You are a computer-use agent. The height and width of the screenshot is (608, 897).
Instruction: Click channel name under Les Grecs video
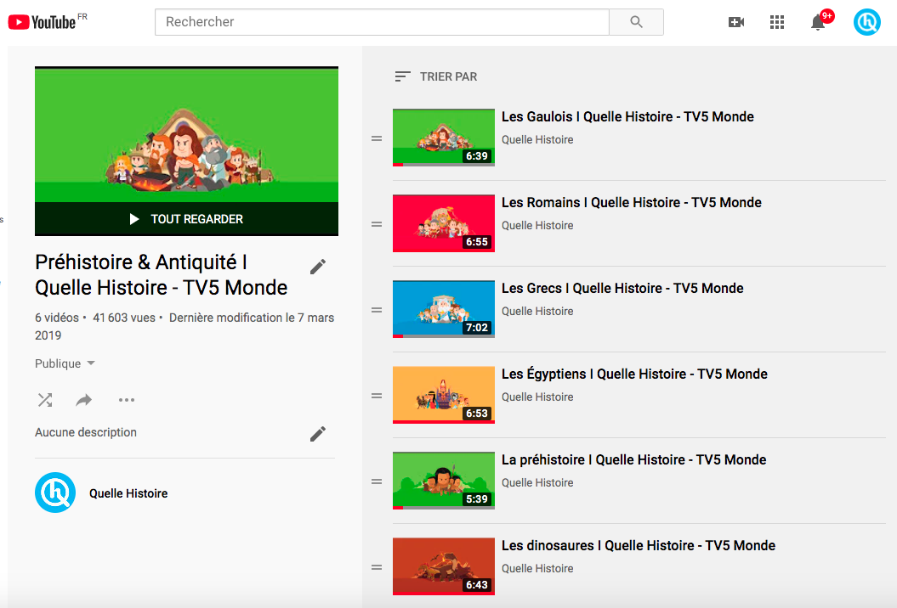[x=537, y=311]
